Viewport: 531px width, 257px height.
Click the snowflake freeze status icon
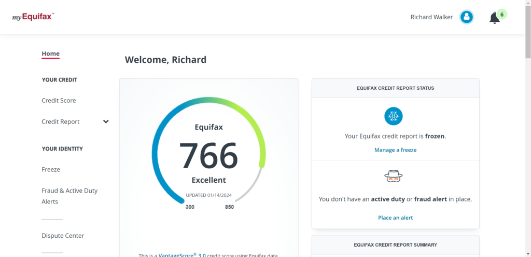(394, 116)
